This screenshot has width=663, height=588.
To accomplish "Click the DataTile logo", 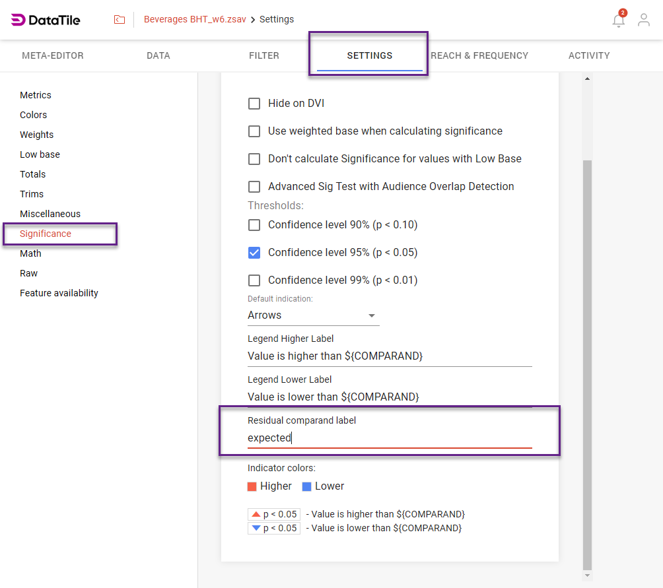I will [46, 20].
